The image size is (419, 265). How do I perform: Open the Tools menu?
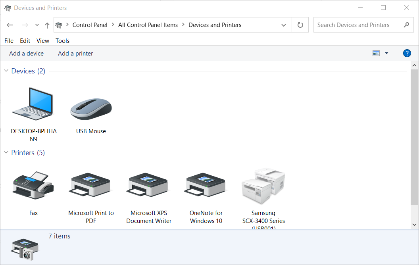[63, 40]
